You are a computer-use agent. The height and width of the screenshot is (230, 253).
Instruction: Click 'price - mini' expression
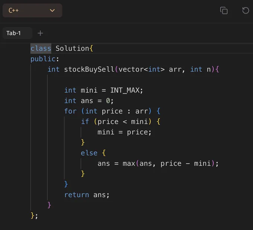pos(186,163)
